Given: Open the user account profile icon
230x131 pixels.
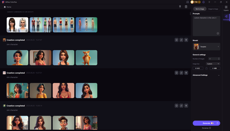Looking at the screenshot, I should 203,2.
